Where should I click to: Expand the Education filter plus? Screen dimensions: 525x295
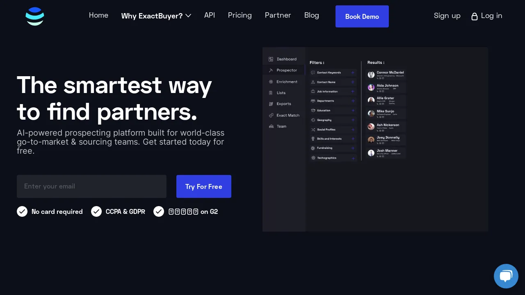pos(353,110)
